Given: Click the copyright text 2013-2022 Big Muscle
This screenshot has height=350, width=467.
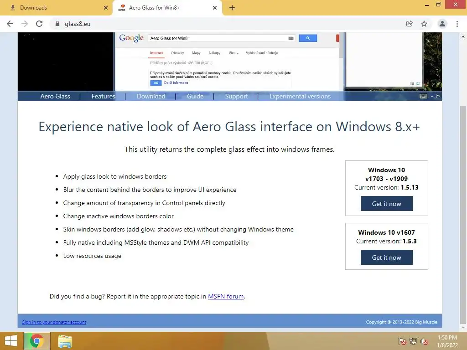Looking at the screenshot, I should pyautogui.click(x=402, y=322).
